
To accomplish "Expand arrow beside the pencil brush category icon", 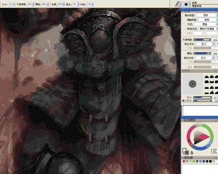I will point(181,4).
